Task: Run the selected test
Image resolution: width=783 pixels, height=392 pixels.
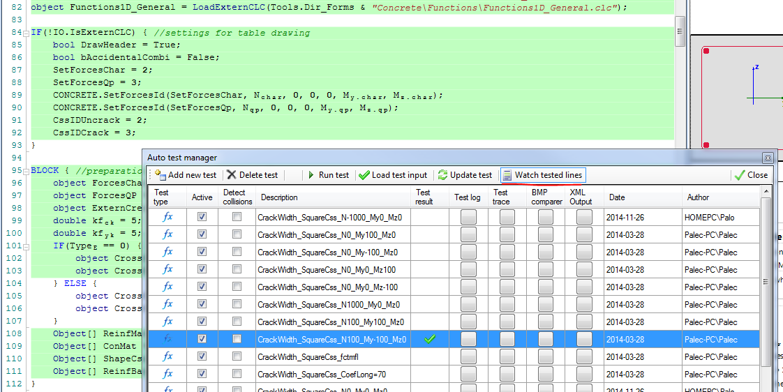Action: [328, 175]
